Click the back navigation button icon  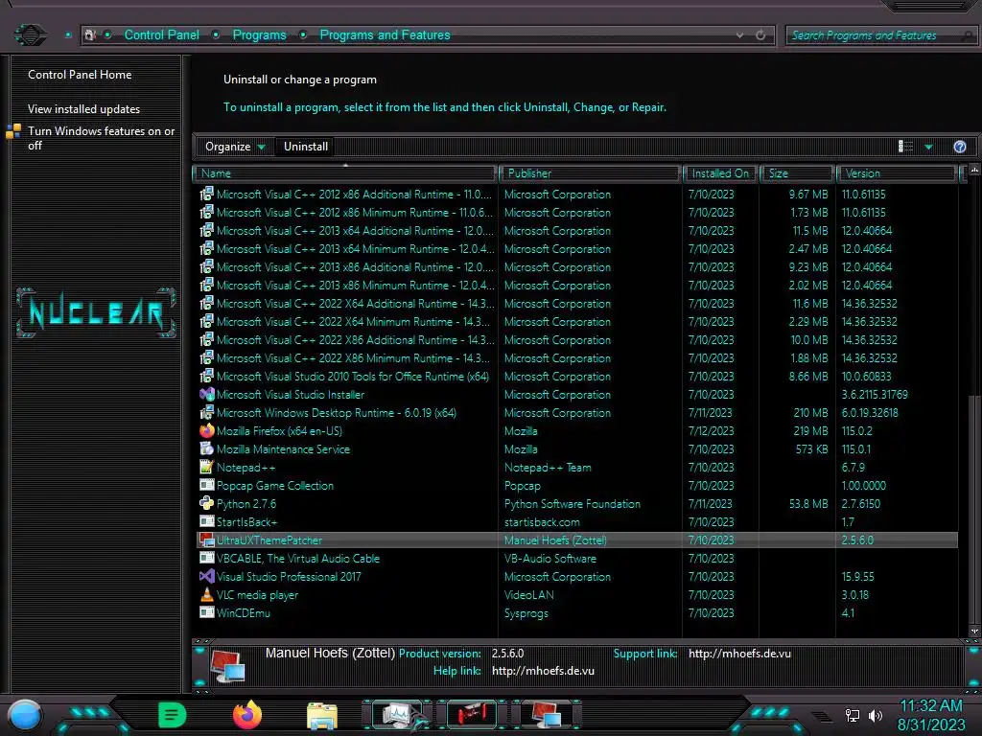tap(30, 34)
